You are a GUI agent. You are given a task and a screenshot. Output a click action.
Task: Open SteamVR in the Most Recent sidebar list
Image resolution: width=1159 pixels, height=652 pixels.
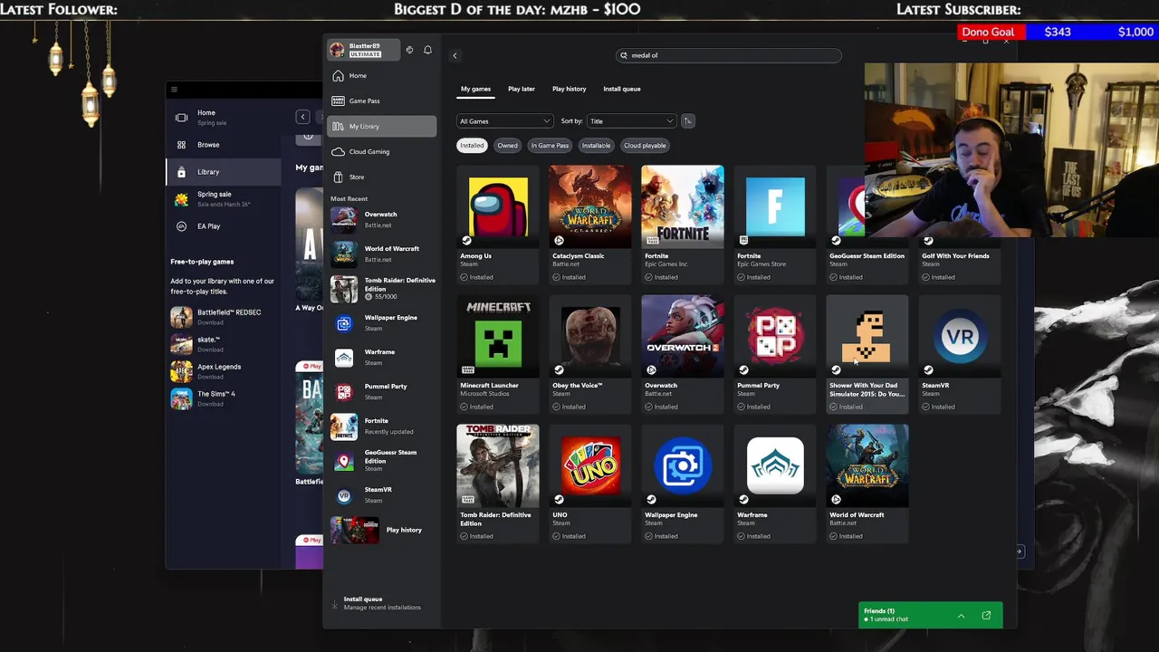pyautogui.click(x=382, y=494)
